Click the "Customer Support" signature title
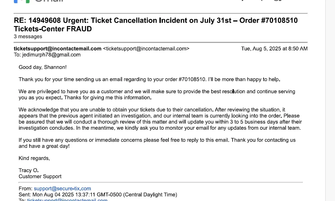Image resolution: width=335 pixels, height=201 pixels. [40, 176]
